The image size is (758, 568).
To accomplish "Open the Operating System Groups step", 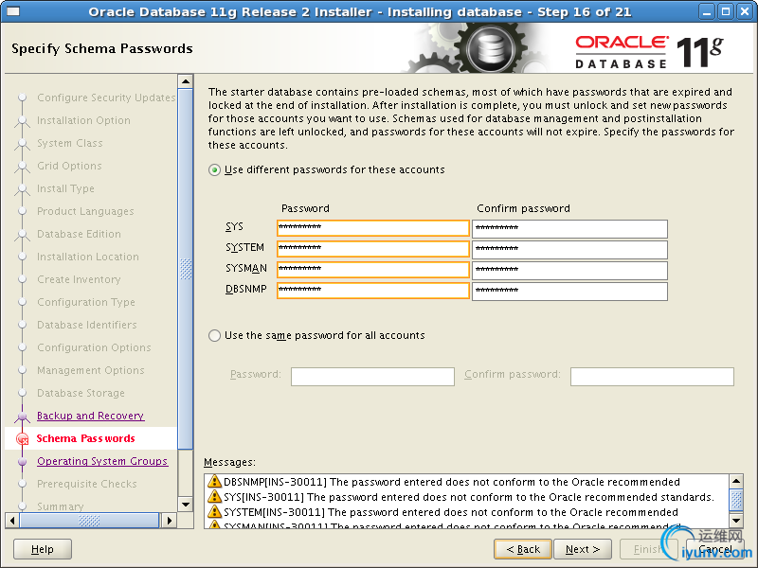I will pyautogui.click(x=102, y=461).
